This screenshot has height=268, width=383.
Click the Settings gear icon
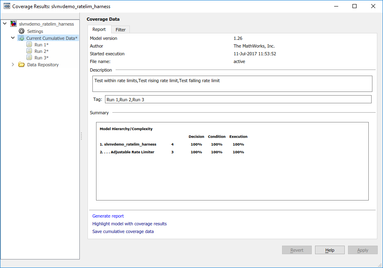click(22, 31)
